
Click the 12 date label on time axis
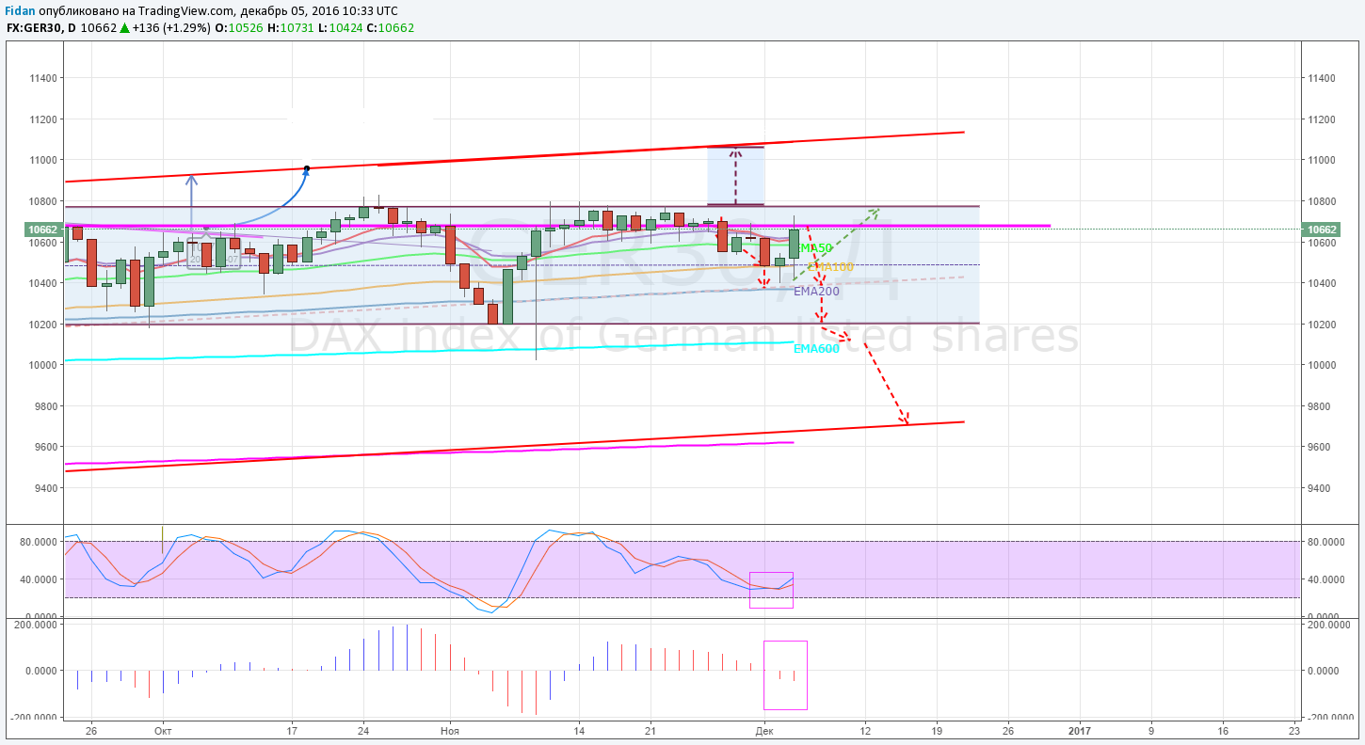pos(865,730)
